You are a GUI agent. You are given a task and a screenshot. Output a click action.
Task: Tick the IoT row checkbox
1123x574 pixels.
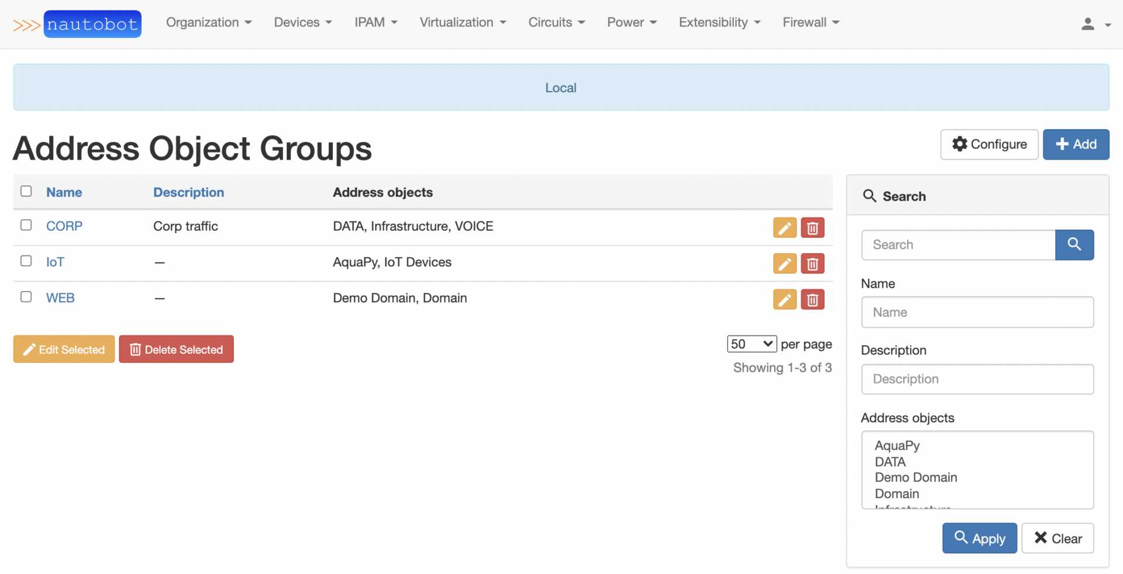tap(26, 261)
